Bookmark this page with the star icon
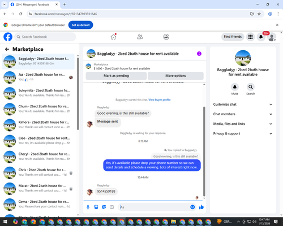Image resolution: width=283 pixels, height=226 pixels. [259, 14]
